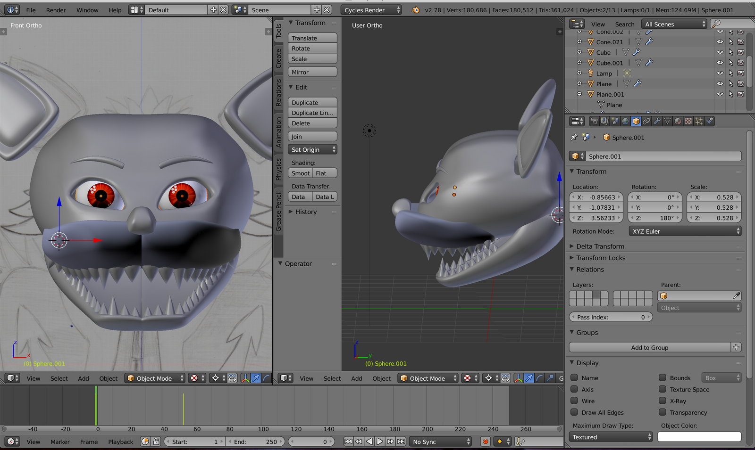Screen dimensions: 755x450
Task: Switch to the Create tool shelf tab
Action: (278, 58)
